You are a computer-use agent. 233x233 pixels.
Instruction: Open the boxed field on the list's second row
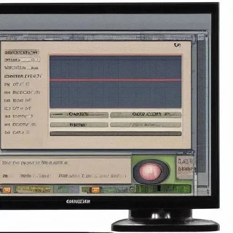coord(30,59)
